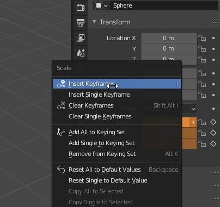Click the Location Y value field
The image size is (220, 207).
tap(169, 48)
